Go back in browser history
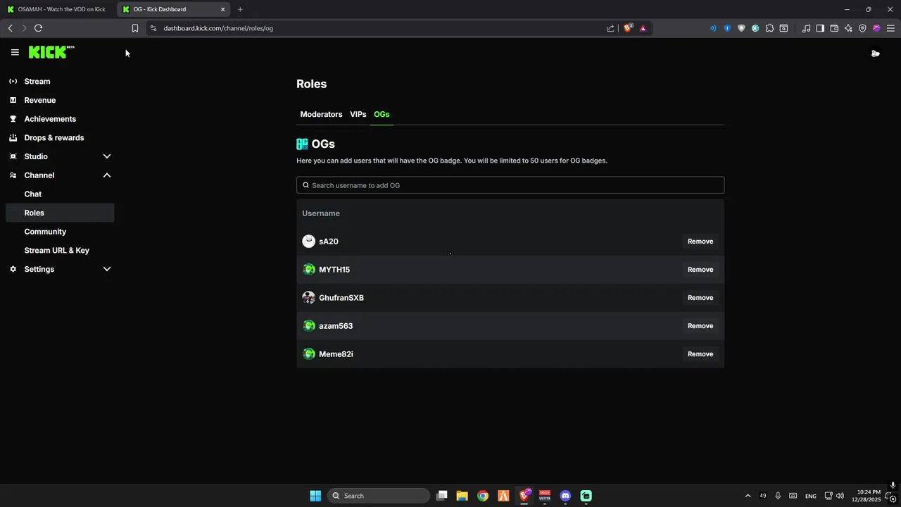The width and height of the screenshot is (901, 507). pos(10,28)
